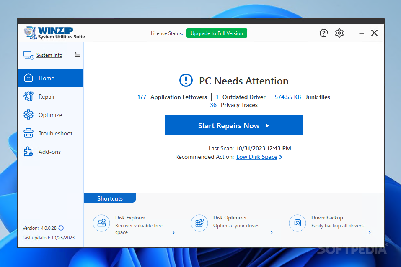Click Last updated 10/25/2023 text

tap(49, 238)
